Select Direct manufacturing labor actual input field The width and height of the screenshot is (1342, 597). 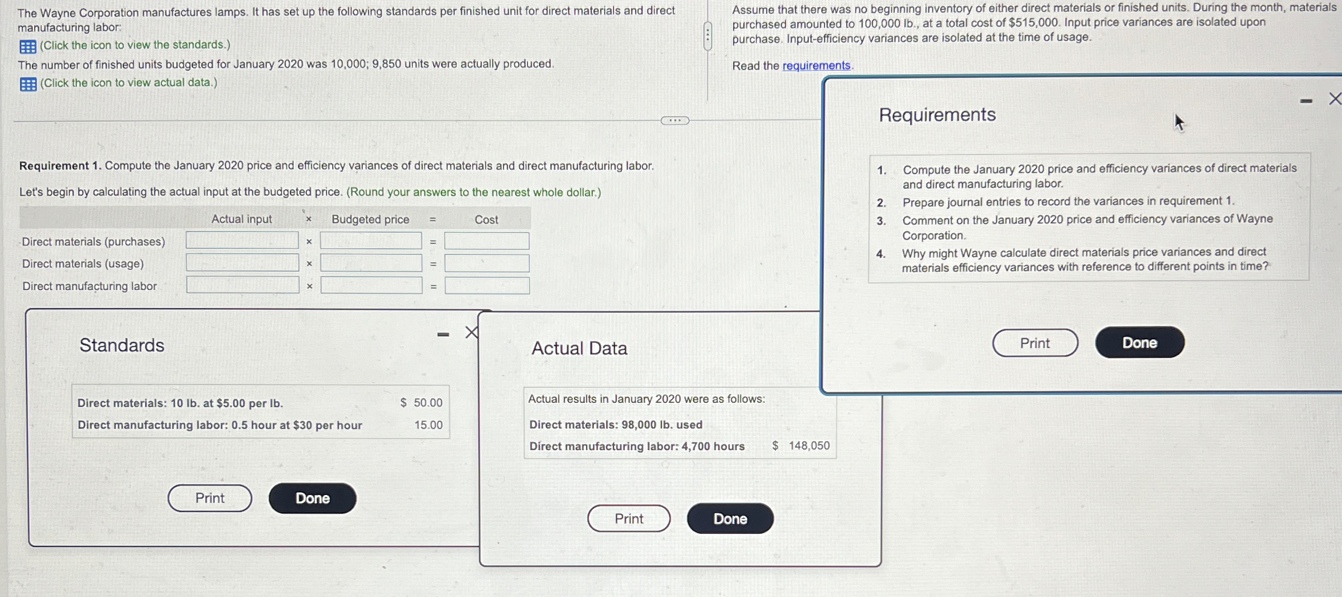pos(242,285)
